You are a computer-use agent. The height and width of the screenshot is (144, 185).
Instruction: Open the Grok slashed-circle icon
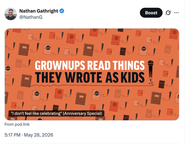tap(168, 13)
